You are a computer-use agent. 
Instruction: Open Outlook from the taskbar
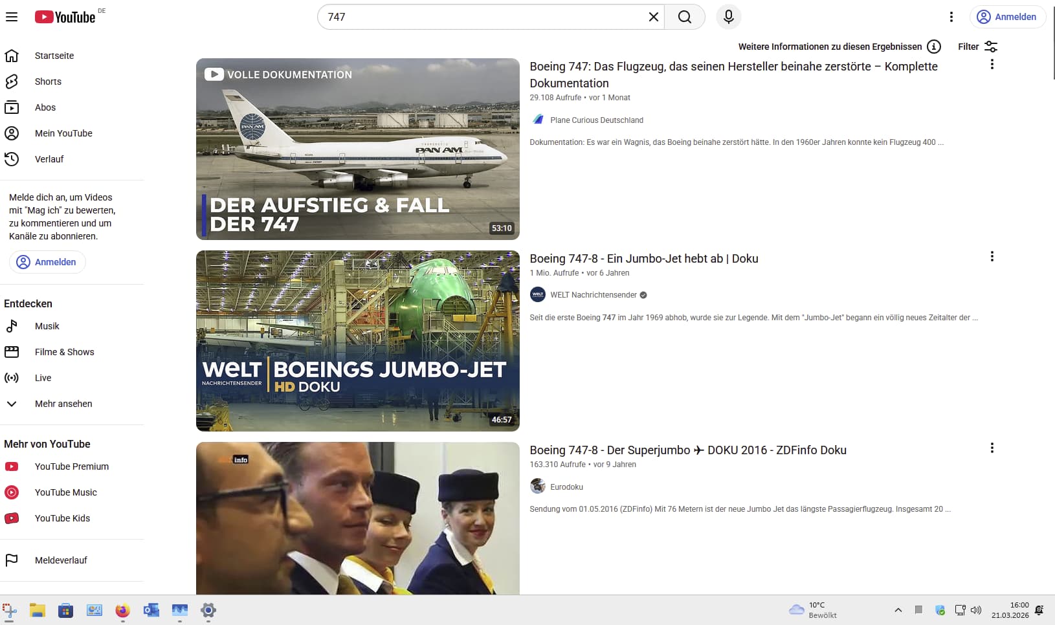point(151,610)
